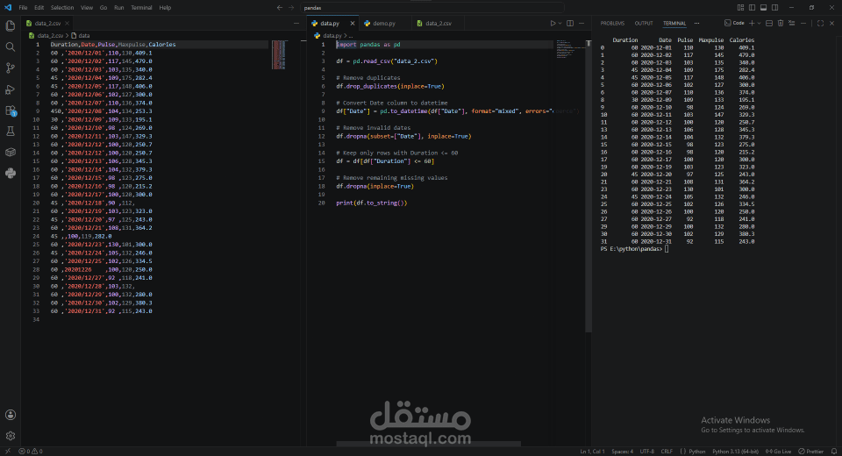Open the Run menu
Image resolution: width=842 pixels, height=456 pixels.
pyautogui.click(x=118, y=8)
